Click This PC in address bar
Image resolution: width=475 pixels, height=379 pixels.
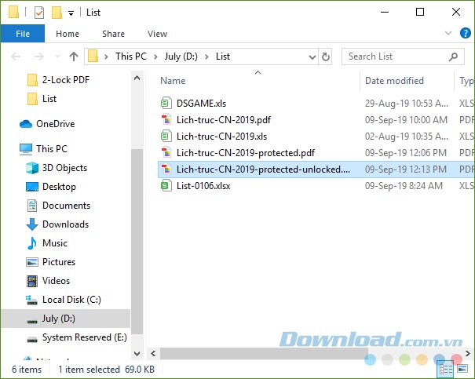coord(131,56)
